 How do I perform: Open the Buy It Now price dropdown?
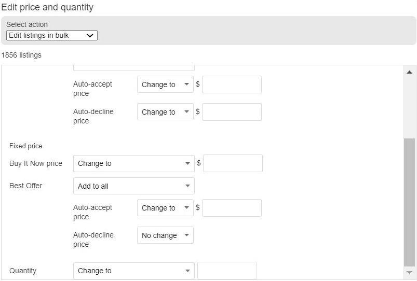(134, 163)
